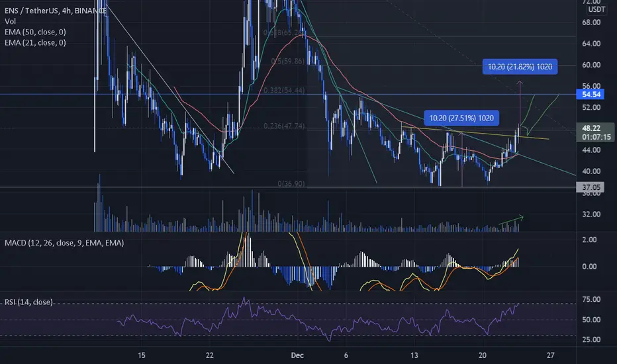Click the 37.05 support price label
Image resolution: width=617 pixels, height=364 pixels.
click(591, 187)
